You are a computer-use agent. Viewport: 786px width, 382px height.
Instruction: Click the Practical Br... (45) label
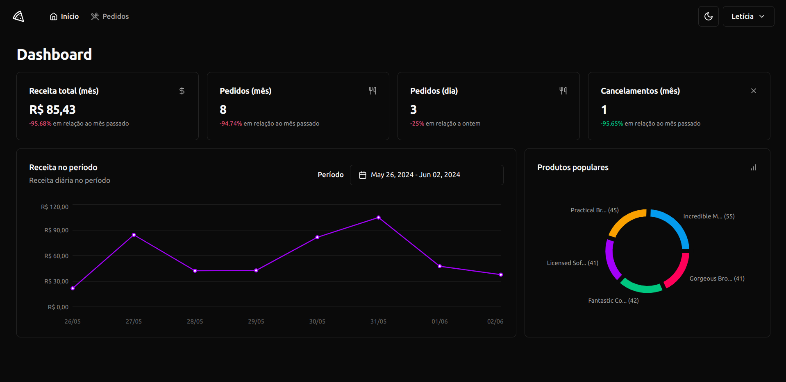coord(595,210)
